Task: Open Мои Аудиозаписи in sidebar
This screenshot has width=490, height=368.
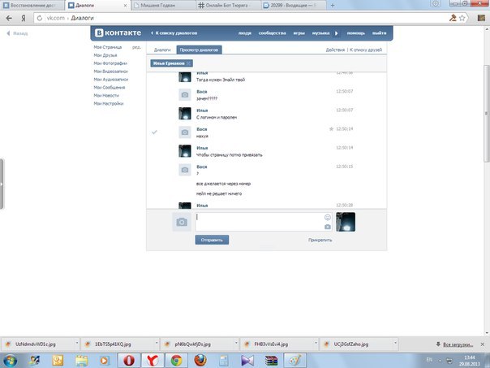Action: tap(111, 80)
